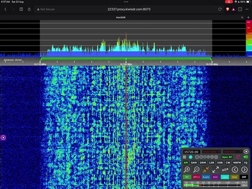Click the black Off tab
Viewport: 252px width, 189px height.
tap(244, 177)
